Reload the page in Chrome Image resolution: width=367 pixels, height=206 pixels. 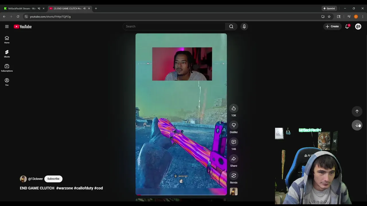point(18,17)
